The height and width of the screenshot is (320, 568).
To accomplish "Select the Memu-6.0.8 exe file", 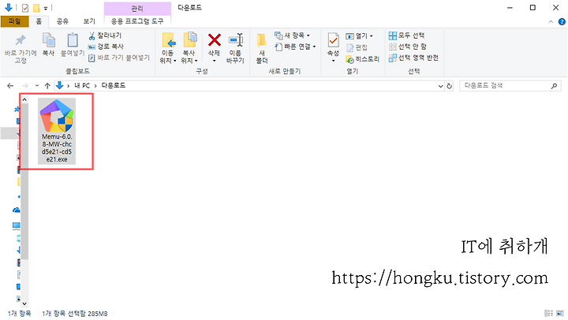I will pos(57,131).
